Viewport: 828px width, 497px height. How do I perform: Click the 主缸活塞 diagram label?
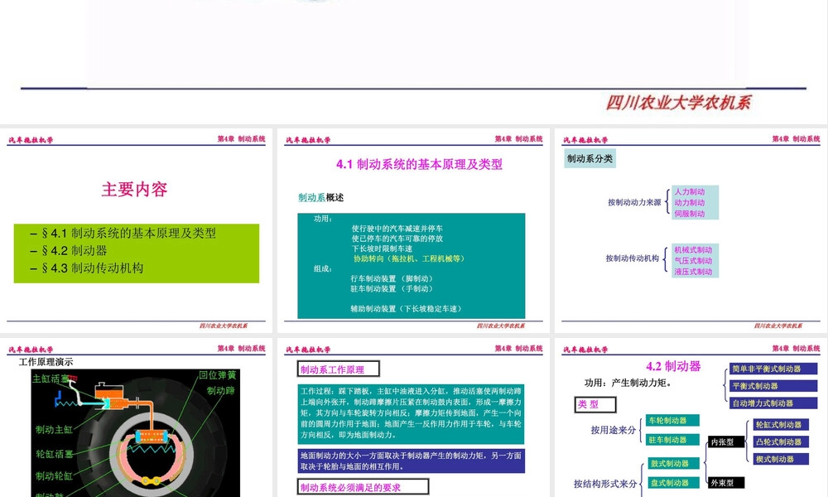(51, 379)
